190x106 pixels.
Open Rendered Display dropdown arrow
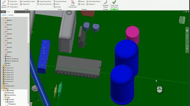pos(109,6)
